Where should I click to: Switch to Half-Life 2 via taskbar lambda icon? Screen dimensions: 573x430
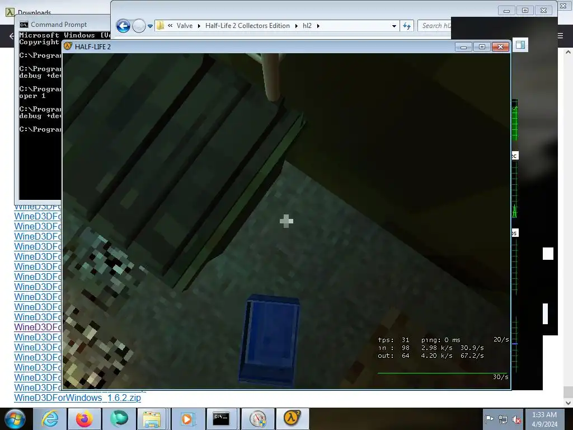[292, 419]
